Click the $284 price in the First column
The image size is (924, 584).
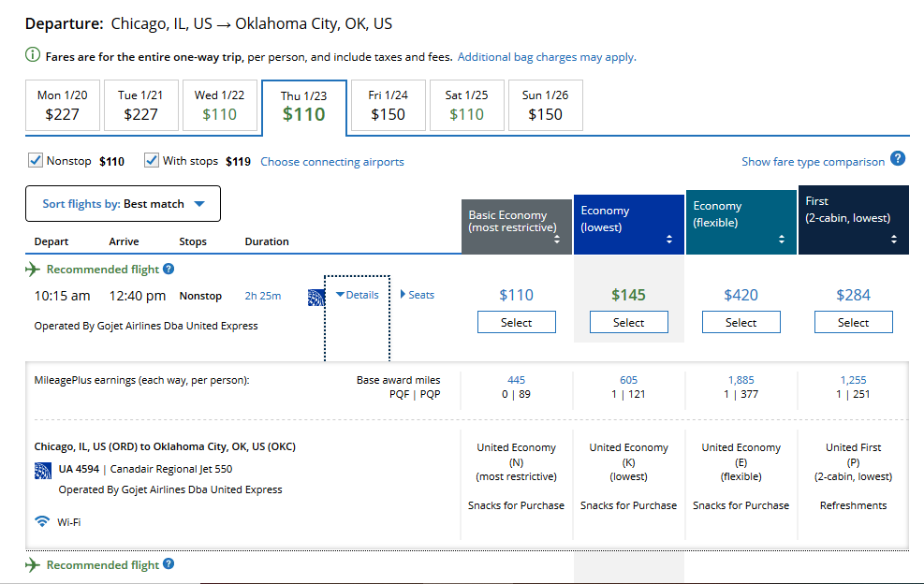[x=853, y=295]
